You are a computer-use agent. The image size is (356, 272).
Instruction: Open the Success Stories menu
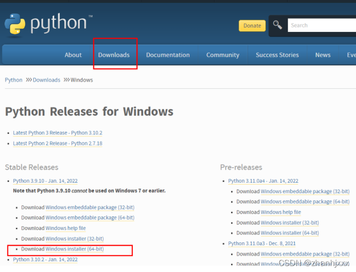277,55
